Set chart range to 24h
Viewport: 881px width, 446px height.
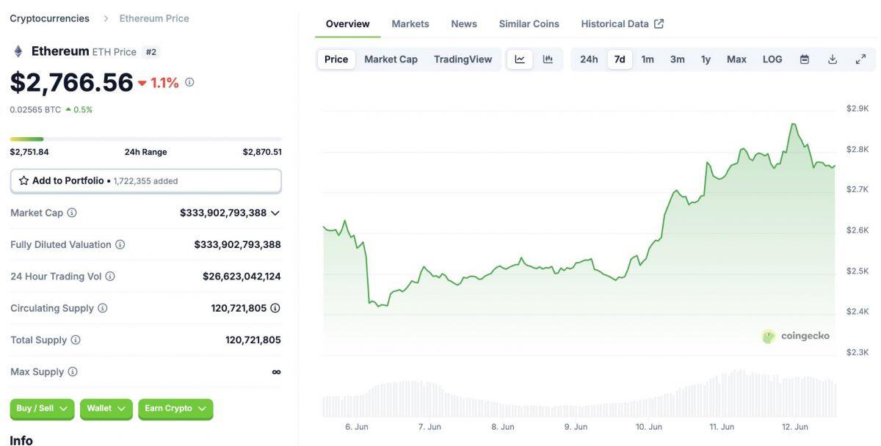(x=589, y=59)
